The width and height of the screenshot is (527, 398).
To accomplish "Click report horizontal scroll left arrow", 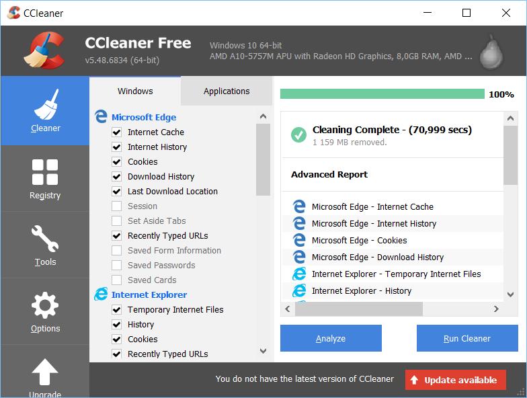I will (x=288, y=309).
